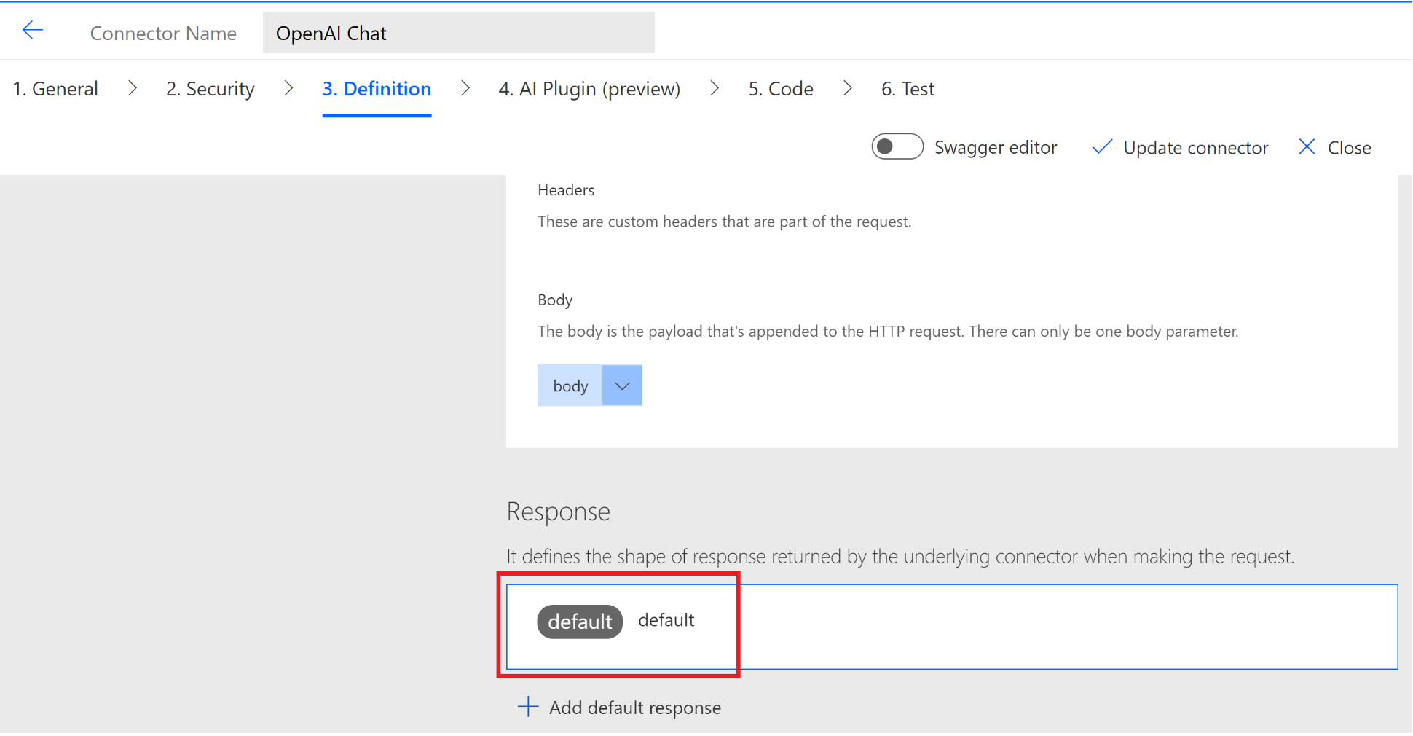Click chevron before the Test step

pos(848,89)
